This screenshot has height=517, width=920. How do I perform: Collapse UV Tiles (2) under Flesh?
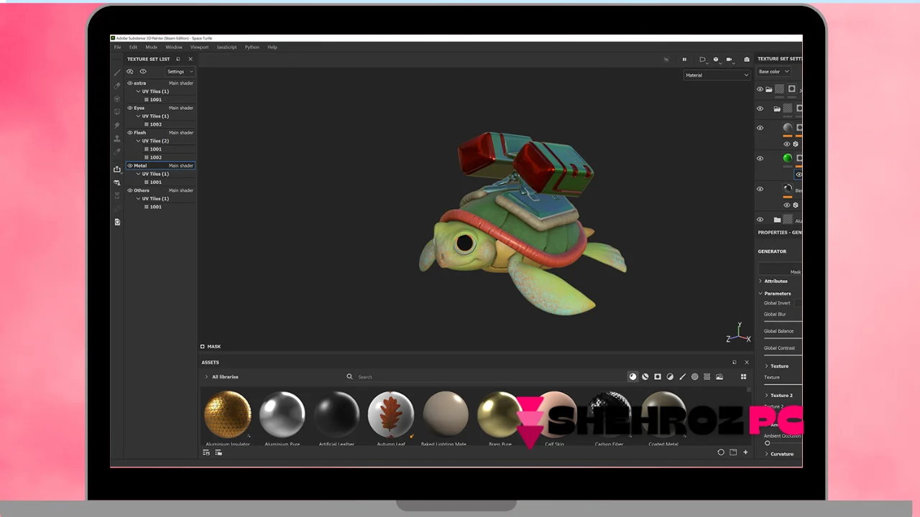point(138,141)
